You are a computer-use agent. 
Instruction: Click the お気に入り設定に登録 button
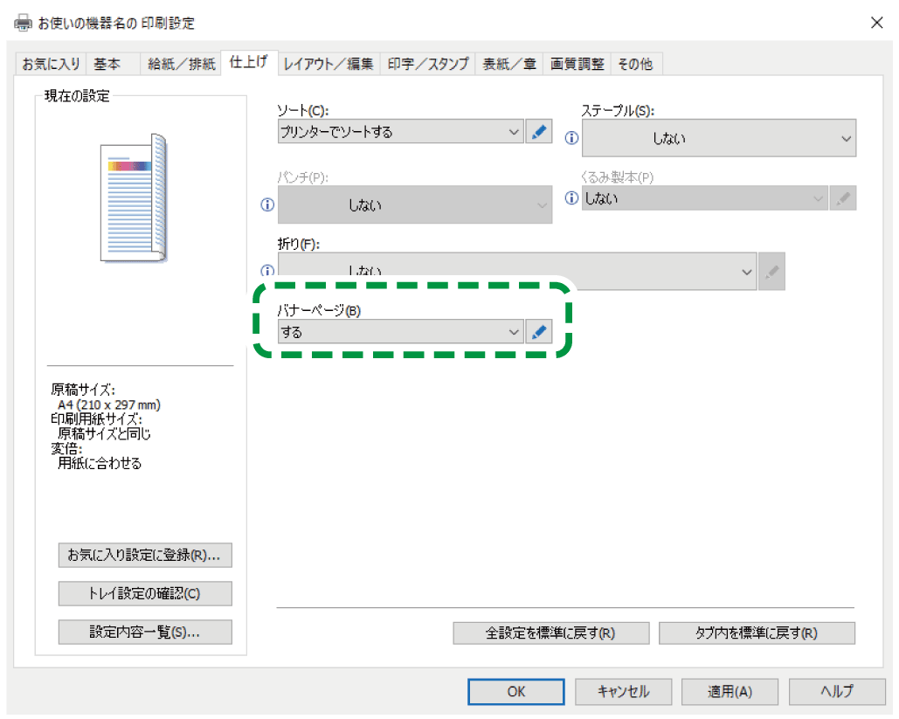click(x=144, y=555)
